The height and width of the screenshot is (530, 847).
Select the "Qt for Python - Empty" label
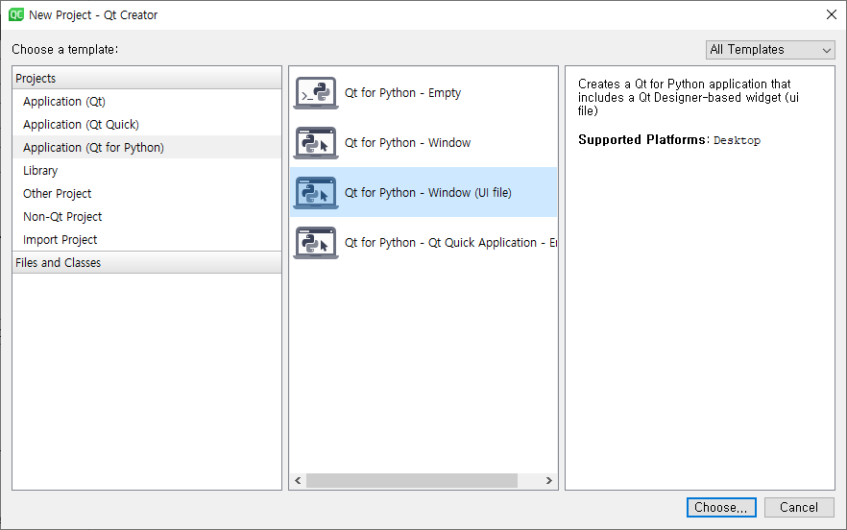(402, 93)
